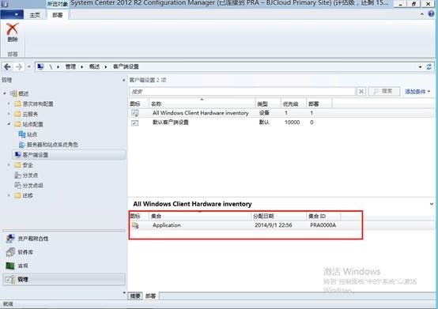The height and width of the screenshot is (309, 438).
Task: Click the 搜索 search button
Action: pos(383,92)
